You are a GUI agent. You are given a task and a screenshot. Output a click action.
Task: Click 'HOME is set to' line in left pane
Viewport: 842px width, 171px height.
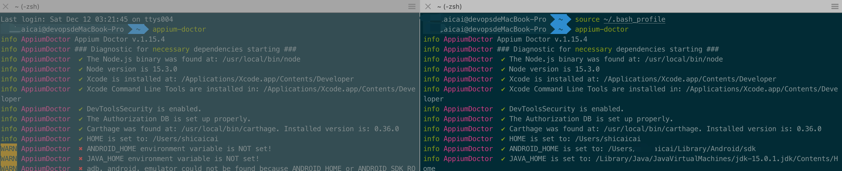[x=152, y=139]
